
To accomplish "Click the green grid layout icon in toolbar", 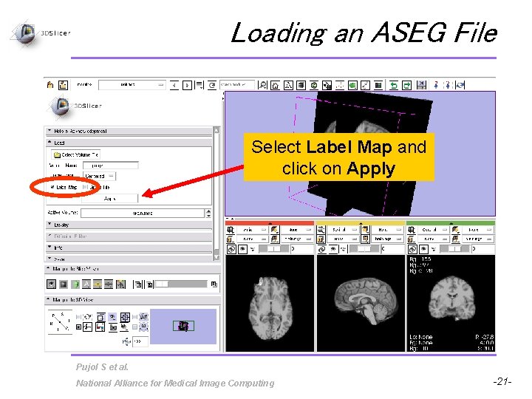I will [352, 85].
